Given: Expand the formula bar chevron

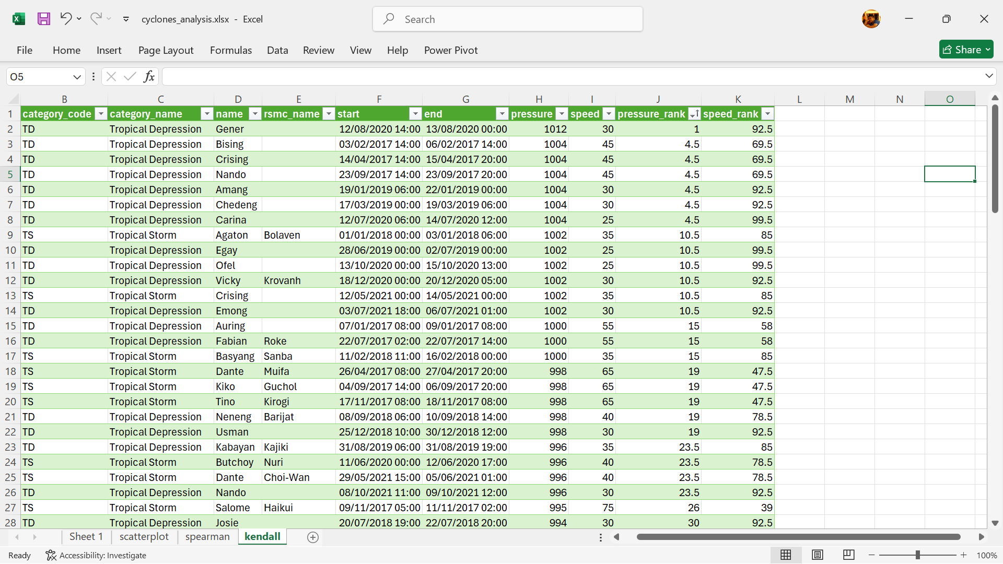Looking at the screenshot, I should 989,76.
